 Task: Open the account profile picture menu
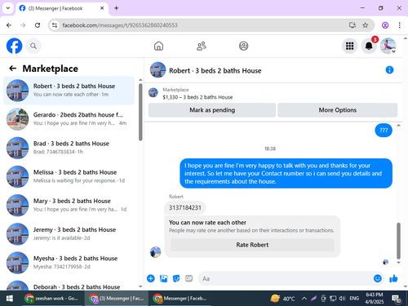388,46
